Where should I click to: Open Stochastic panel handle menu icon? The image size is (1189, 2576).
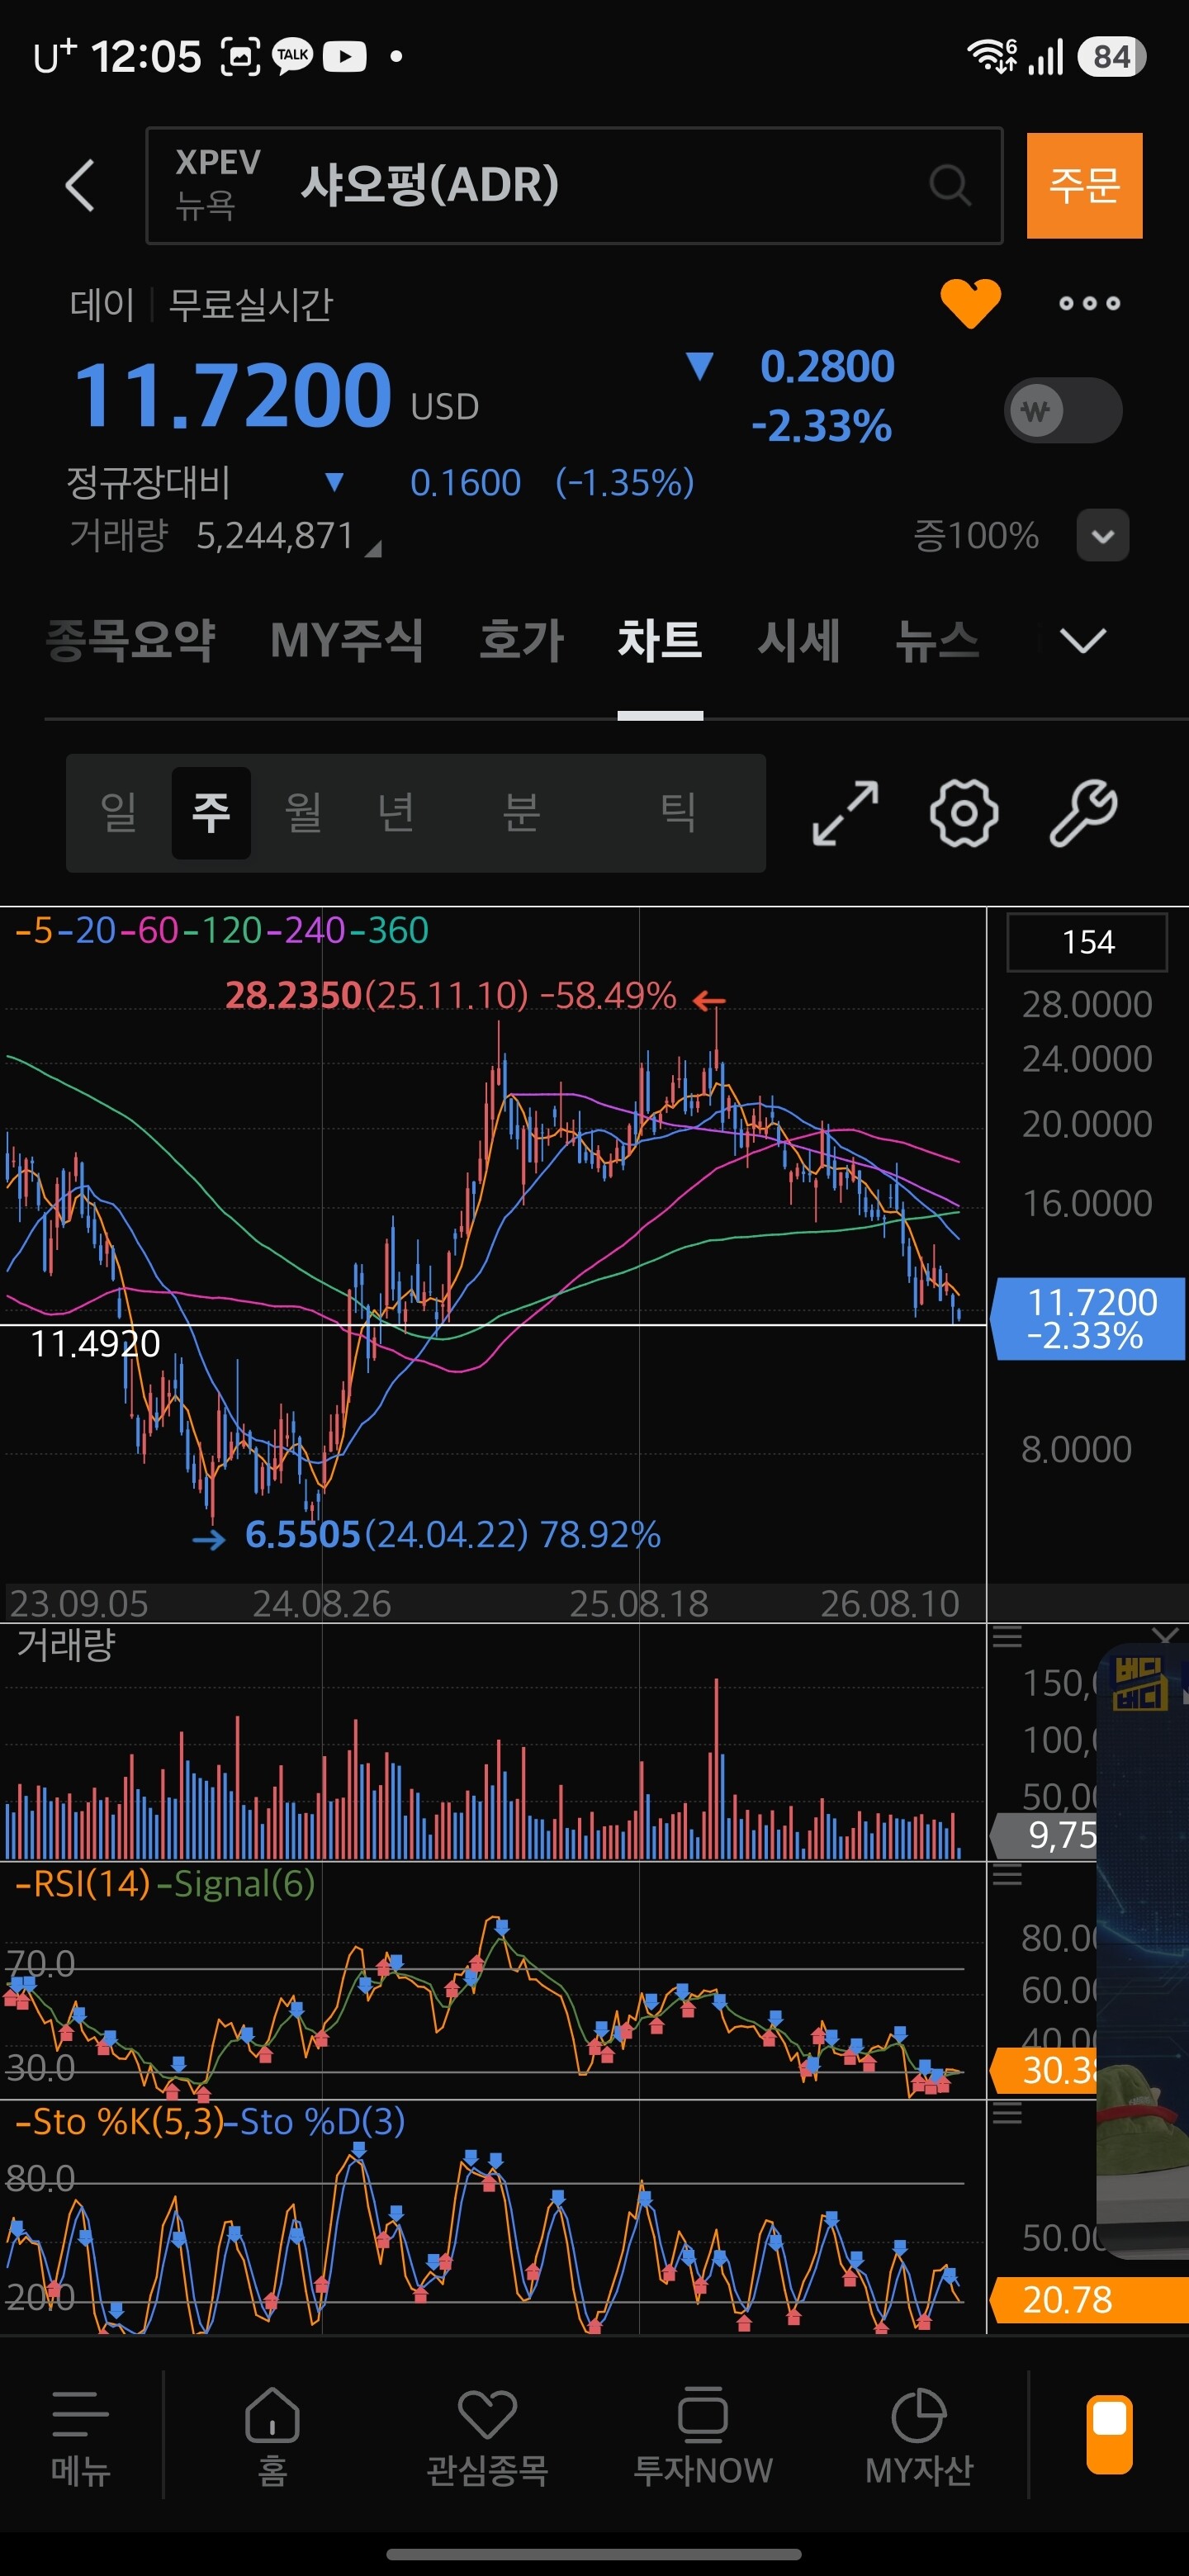(1007, 2113)
